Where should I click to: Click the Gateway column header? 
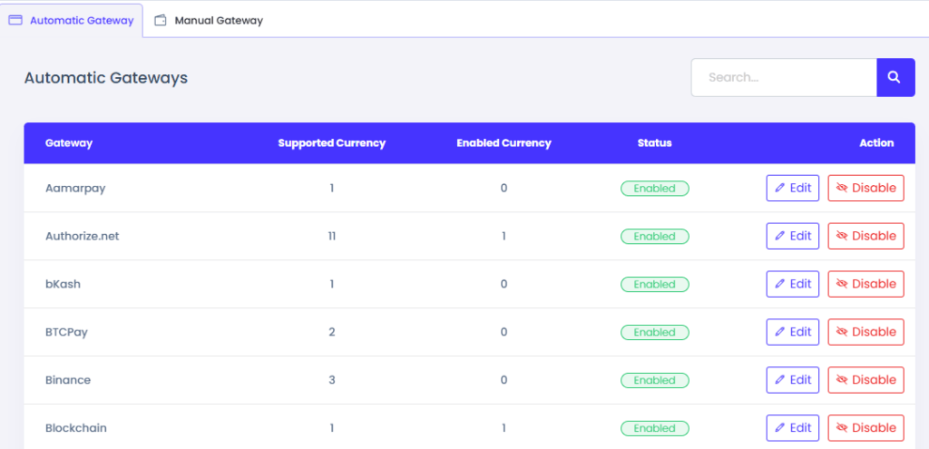(x=69, y=143)
